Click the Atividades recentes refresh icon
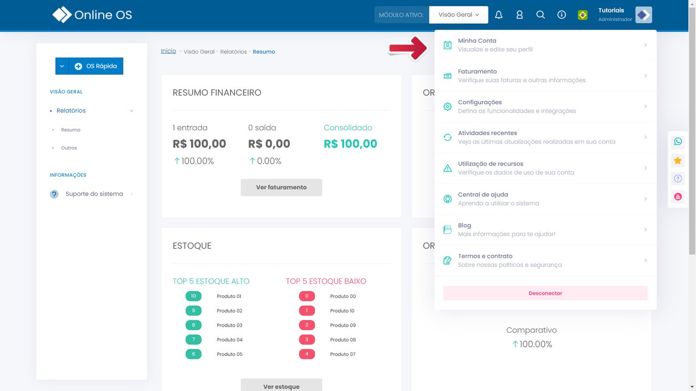The height and width of the screenshot is (391, 696). 447,137
